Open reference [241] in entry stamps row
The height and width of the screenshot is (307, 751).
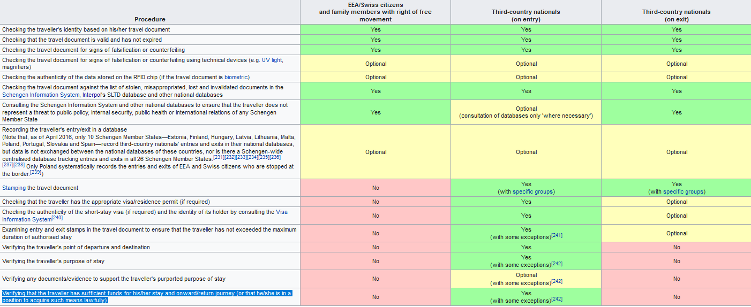pyautogui.click(x=557, y=235)
